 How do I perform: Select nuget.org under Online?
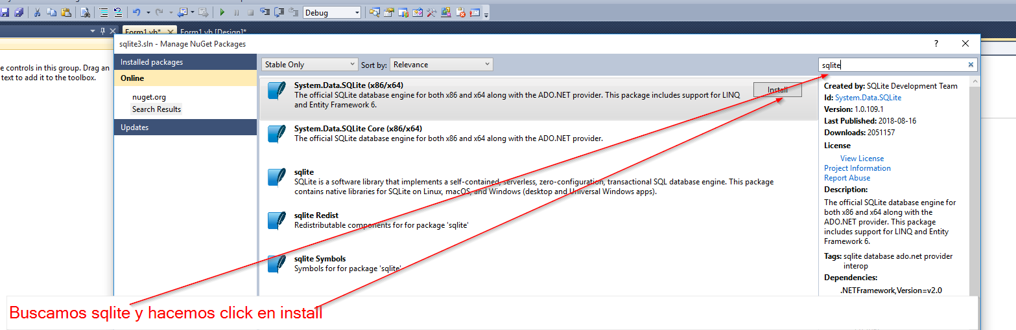[x=149, y=97]
